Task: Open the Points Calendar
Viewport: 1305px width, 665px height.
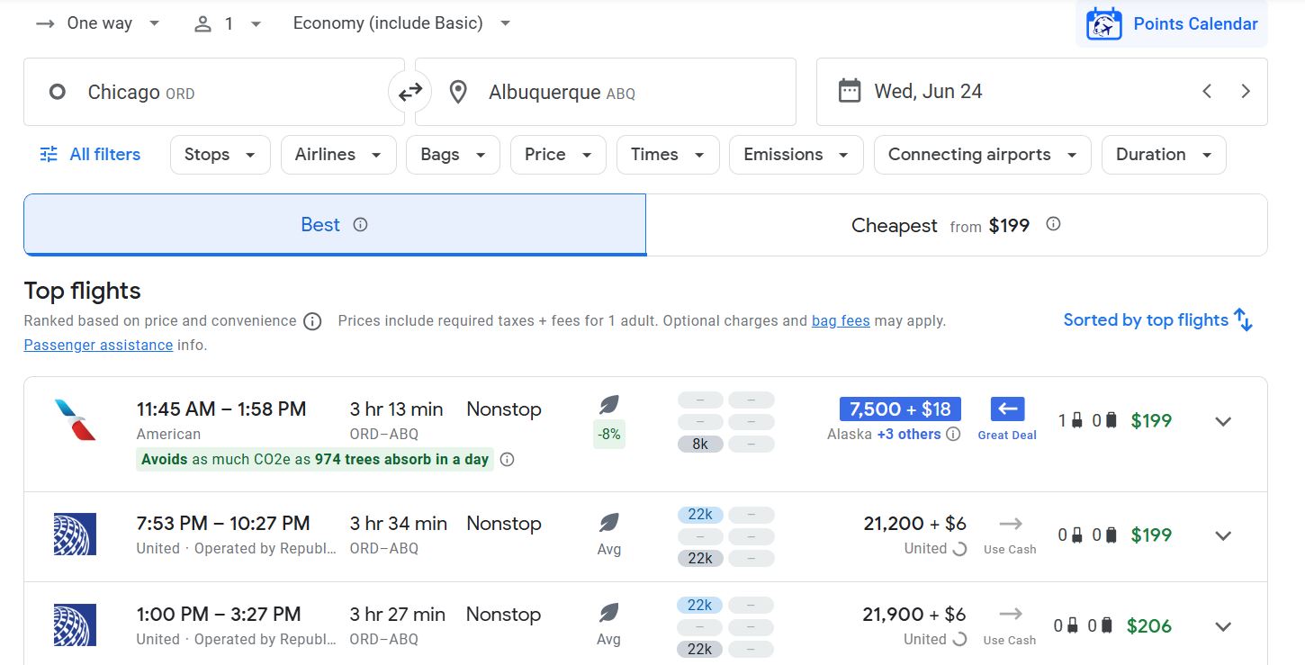Action: click(1172, 24)
